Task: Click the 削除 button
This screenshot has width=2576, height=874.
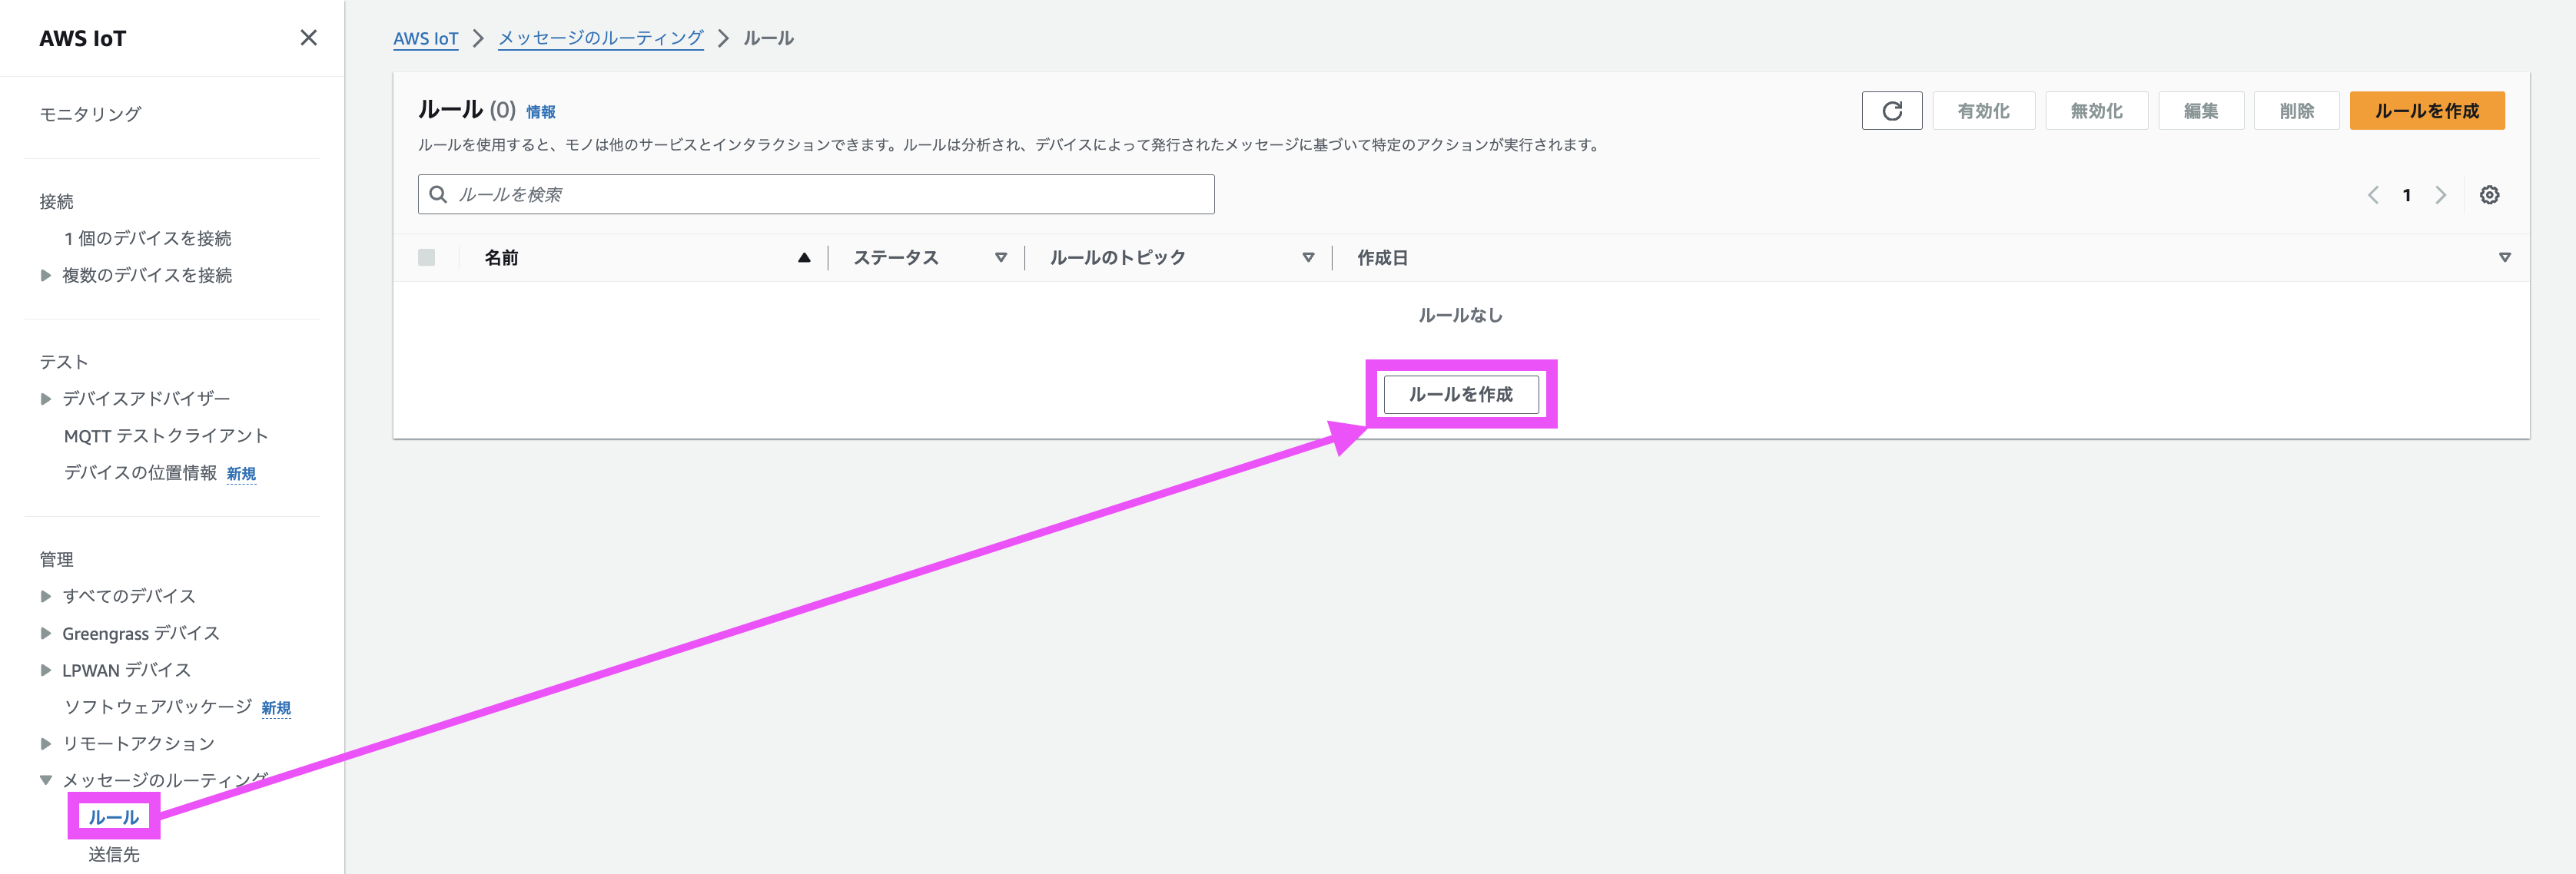Action: click(x=2296, y=111)
